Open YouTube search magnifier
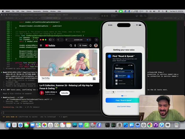Viewport: 185px width, 139px height. 71,45
